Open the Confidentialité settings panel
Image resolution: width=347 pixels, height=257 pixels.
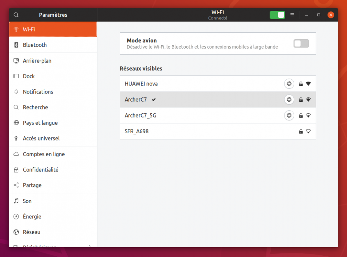(x=41, y=170)
